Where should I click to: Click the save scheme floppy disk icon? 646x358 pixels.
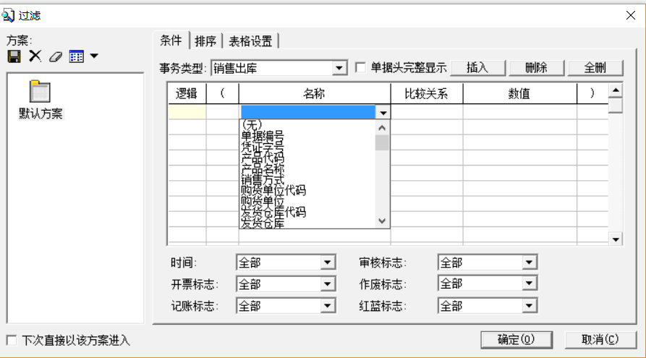(14, 56)
